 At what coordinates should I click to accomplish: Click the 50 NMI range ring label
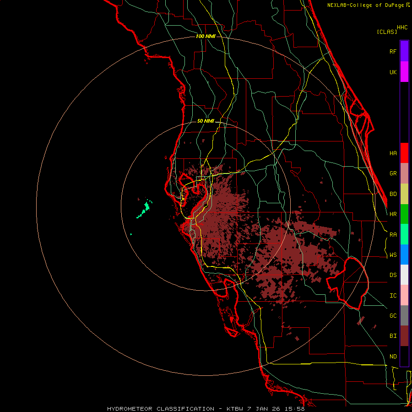(206, 121)
